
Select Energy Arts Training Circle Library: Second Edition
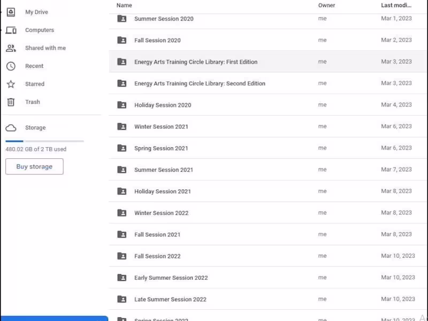click(200, 83)
